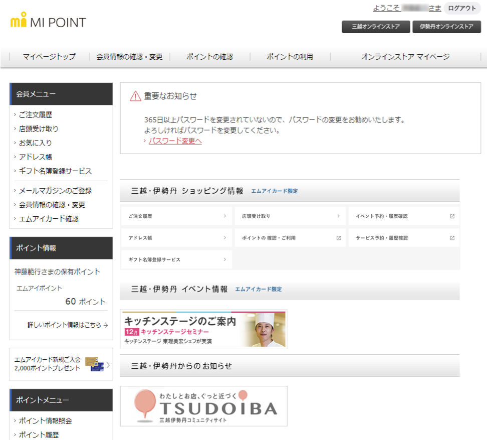The height and width of the screenshot is (440, 487).
Task: Click the credit card image in エムアイカード新規ご入会
Action: pyautogui.click(x=94, y=364)
